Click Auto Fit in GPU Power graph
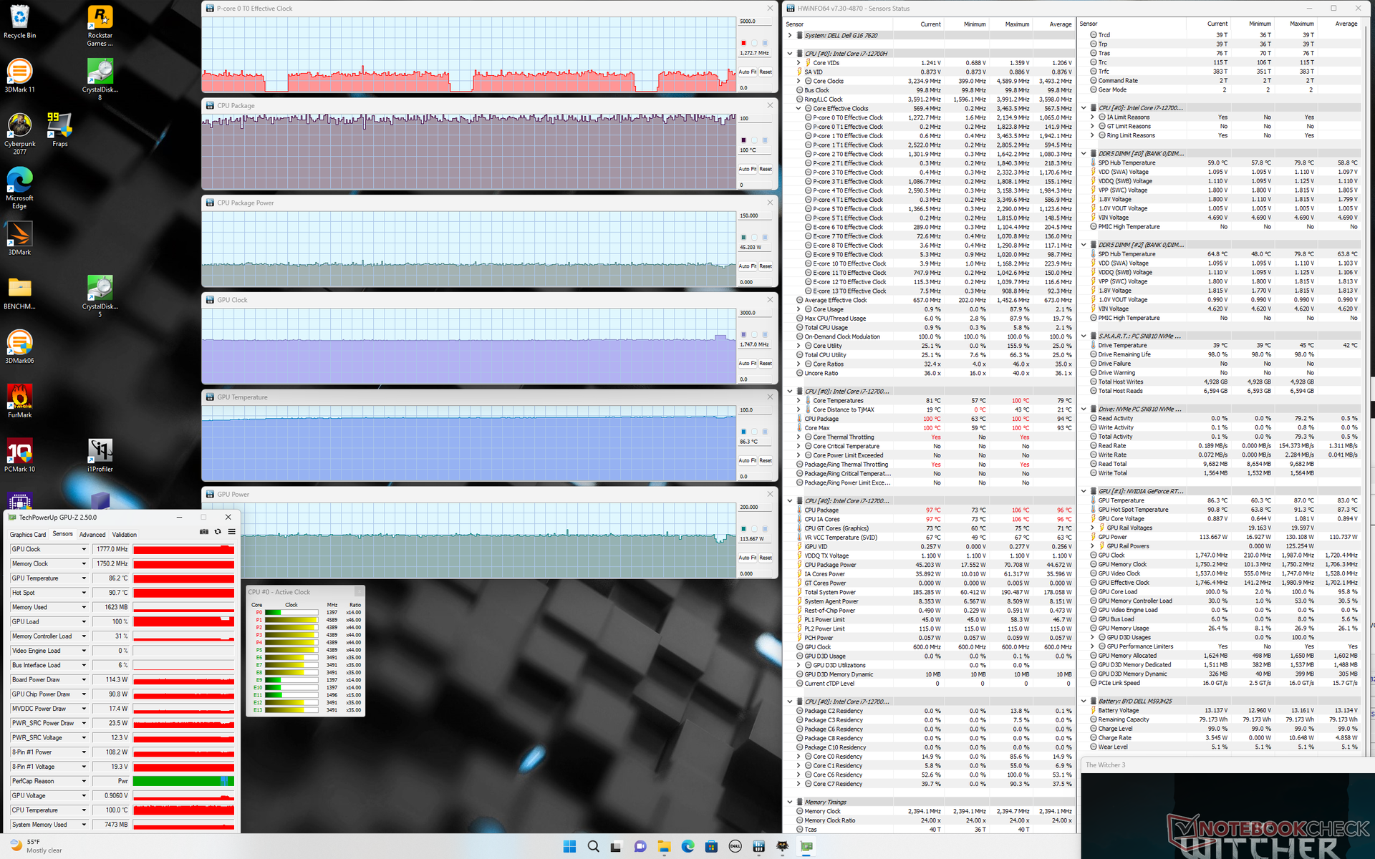Viewport: 1375px width, 859px height. [748, 558]
